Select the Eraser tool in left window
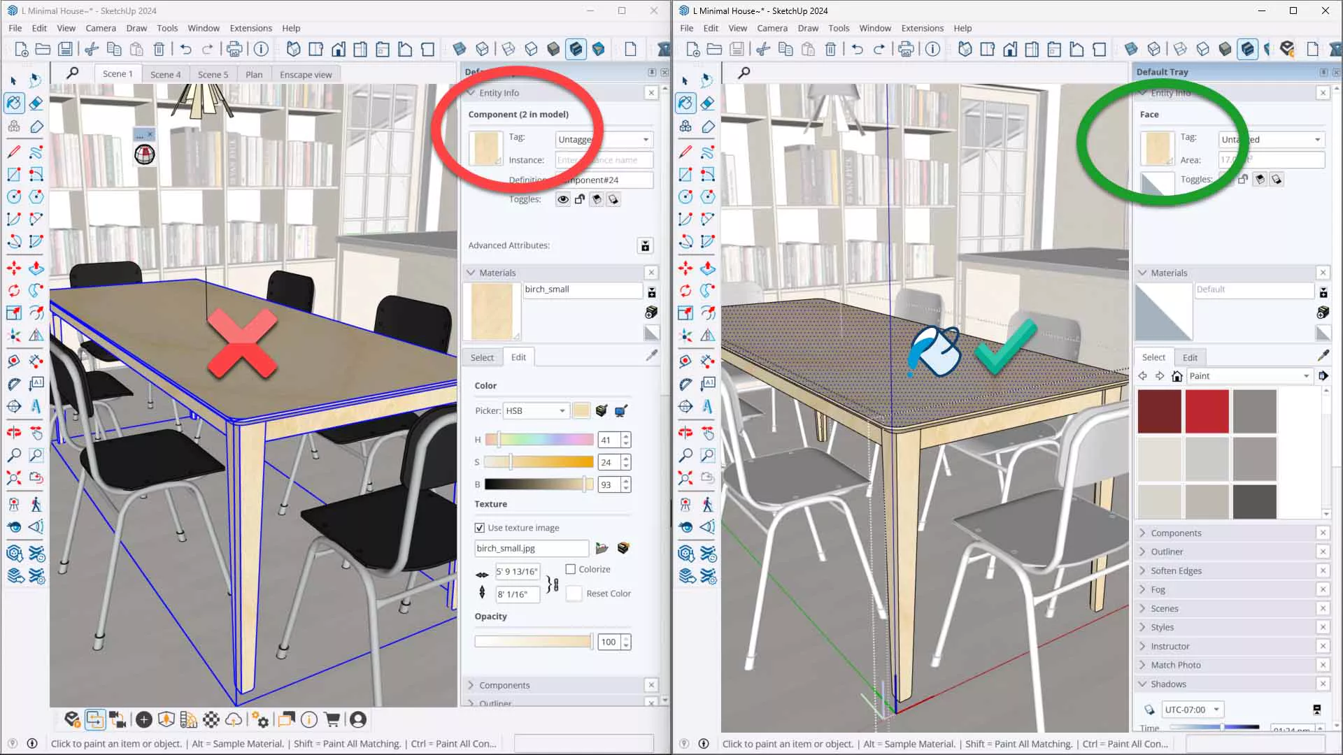The width and height of the screenshot is (1343, 755). coord(36,103)
